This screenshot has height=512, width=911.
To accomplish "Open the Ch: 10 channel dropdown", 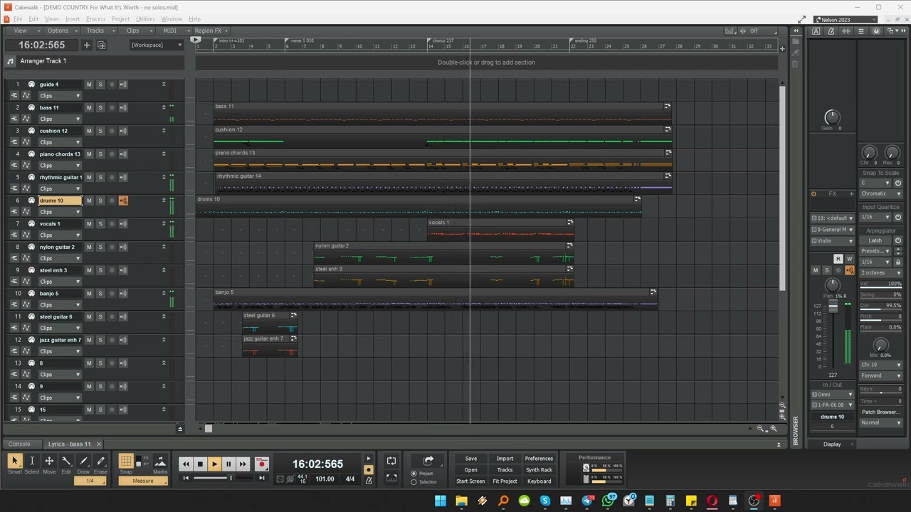I will coord(880,365).
